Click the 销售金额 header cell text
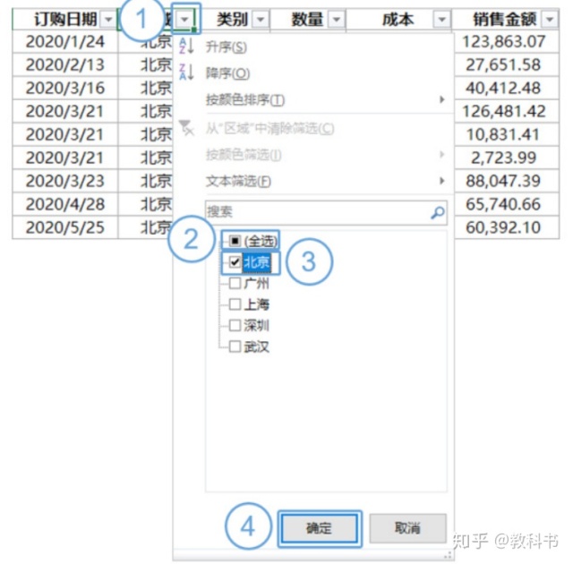573x564 pixels. (504, 19)
